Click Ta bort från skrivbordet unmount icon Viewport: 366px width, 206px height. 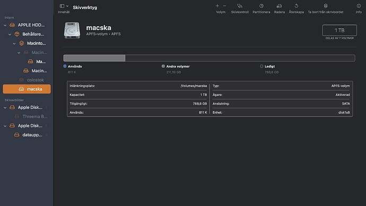pyautogui.click(x=325, y=6)
